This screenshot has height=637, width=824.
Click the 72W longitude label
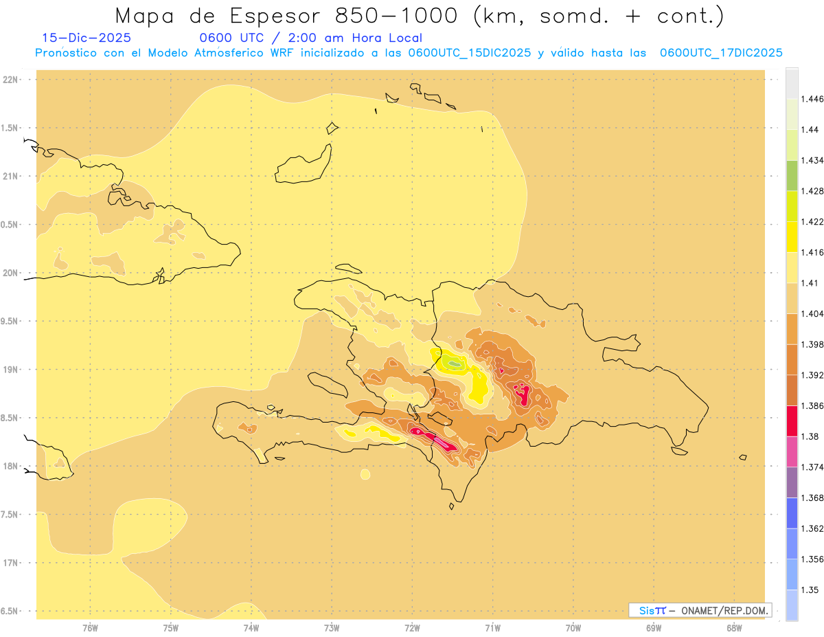pos(413,627)
